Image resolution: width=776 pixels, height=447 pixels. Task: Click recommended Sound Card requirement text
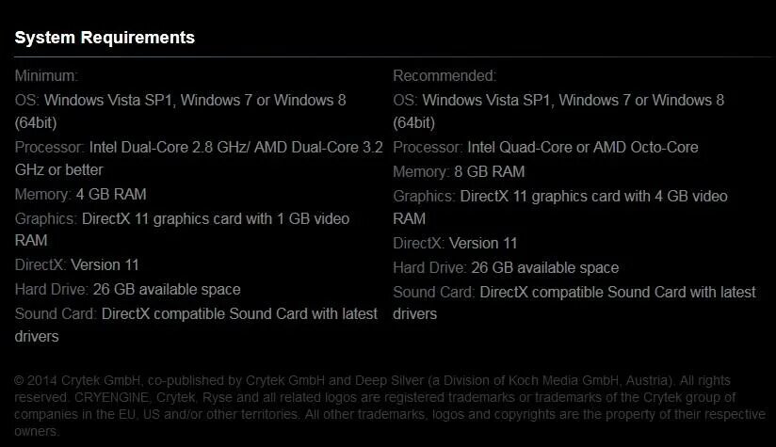tap(574, 303)
